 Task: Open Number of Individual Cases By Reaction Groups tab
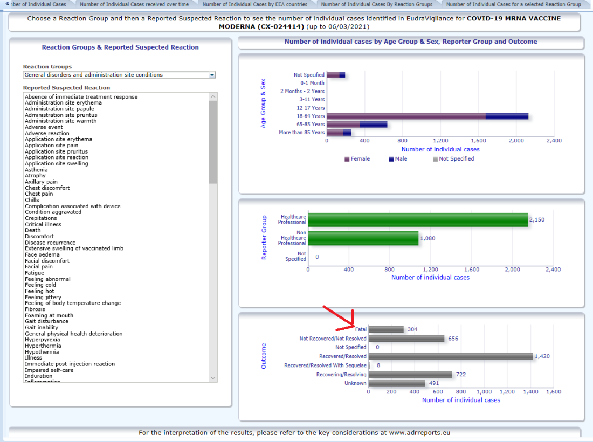point(377,4)
